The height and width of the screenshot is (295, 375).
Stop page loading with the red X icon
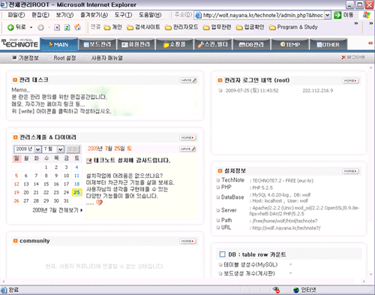[x=57, y=27]
